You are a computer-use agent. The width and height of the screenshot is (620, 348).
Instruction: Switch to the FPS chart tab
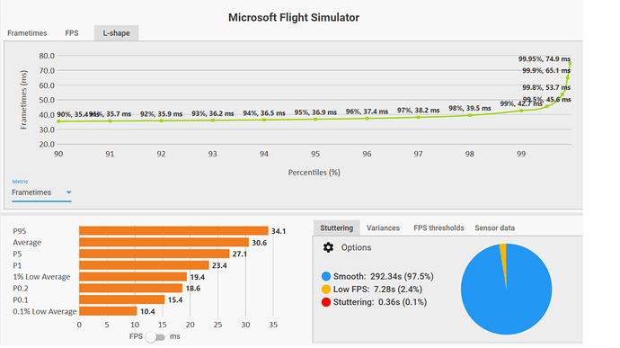[72, 33]
